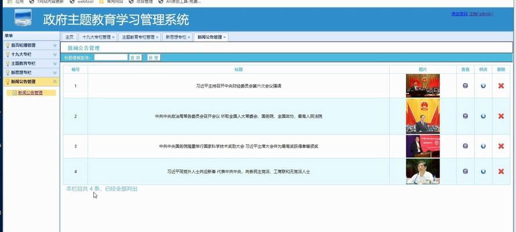This screenshot has width=516, height=232.
Task: Close the 主题教育专栏管理 tab
Action: 157,38
